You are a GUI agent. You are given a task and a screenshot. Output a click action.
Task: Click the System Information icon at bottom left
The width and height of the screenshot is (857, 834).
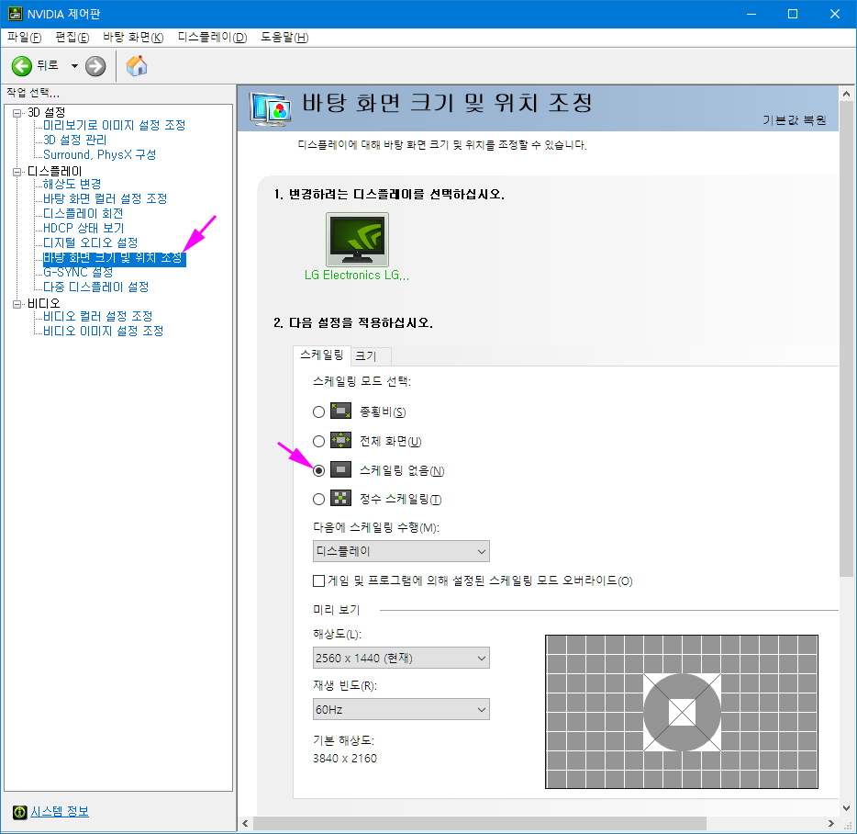point(19,812)
